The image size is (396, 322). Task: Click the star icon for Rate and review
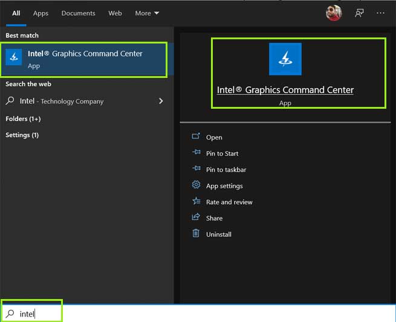point(196,201)
